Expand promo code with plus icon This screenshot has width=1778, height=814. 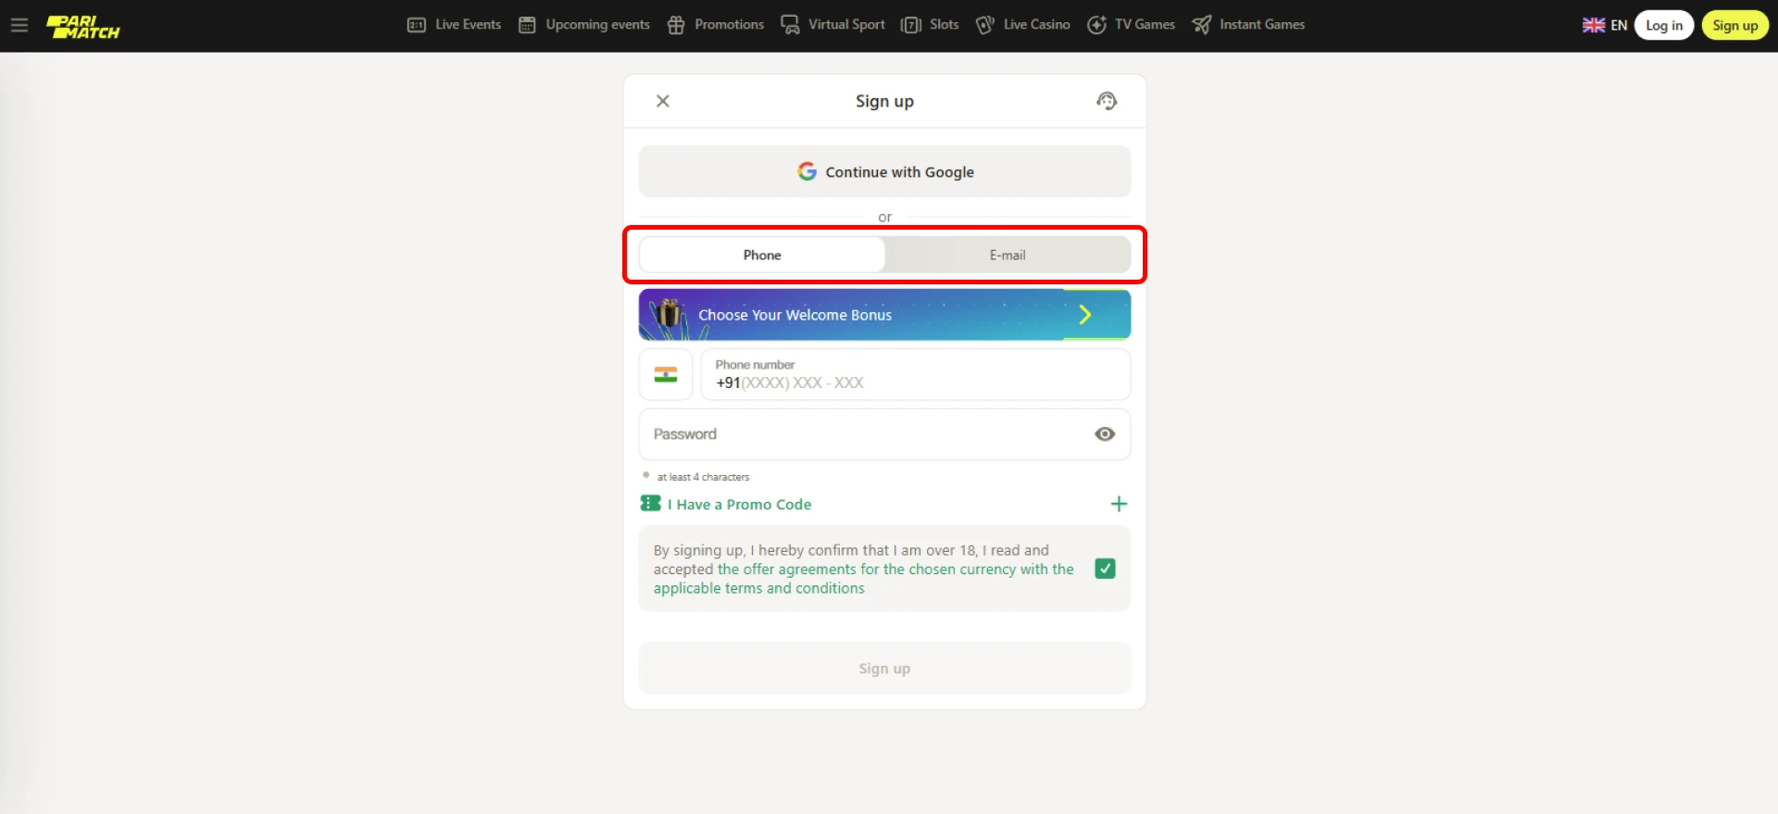[1119, 504]
